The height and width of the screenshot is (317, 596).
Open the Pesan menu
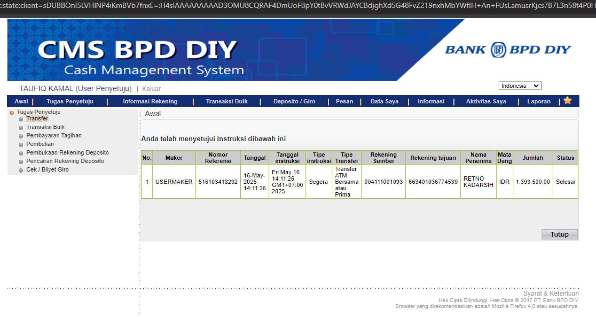coord(344,101)
